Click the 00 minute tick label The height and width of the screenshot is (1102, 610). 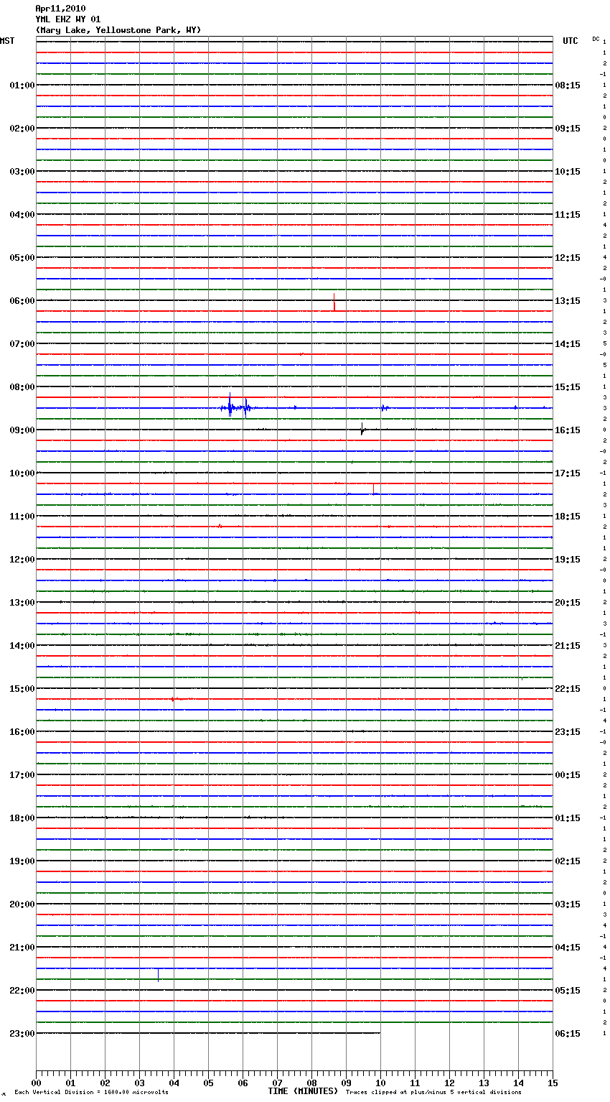36,1083
